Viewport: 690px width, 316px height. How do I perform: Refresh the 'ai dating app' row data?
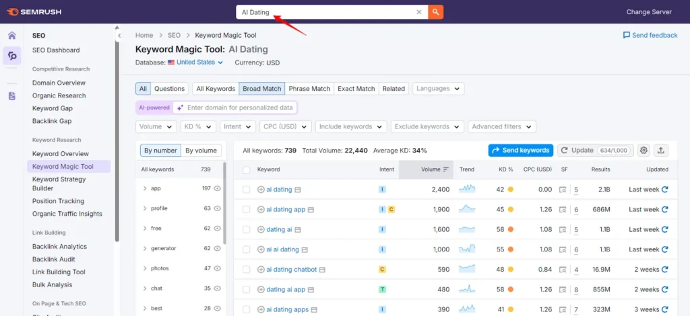click(665, 209)
